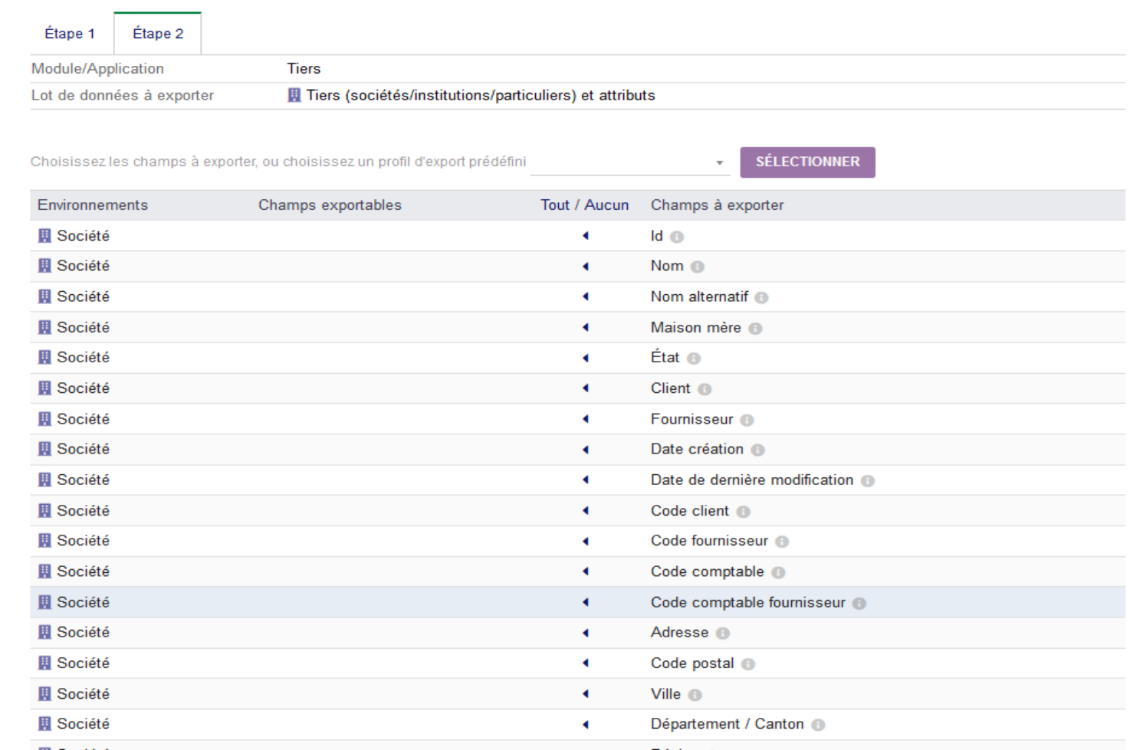Click the 'Maison mère' field label
1140x750 pixels.
(x=696, y=327)
